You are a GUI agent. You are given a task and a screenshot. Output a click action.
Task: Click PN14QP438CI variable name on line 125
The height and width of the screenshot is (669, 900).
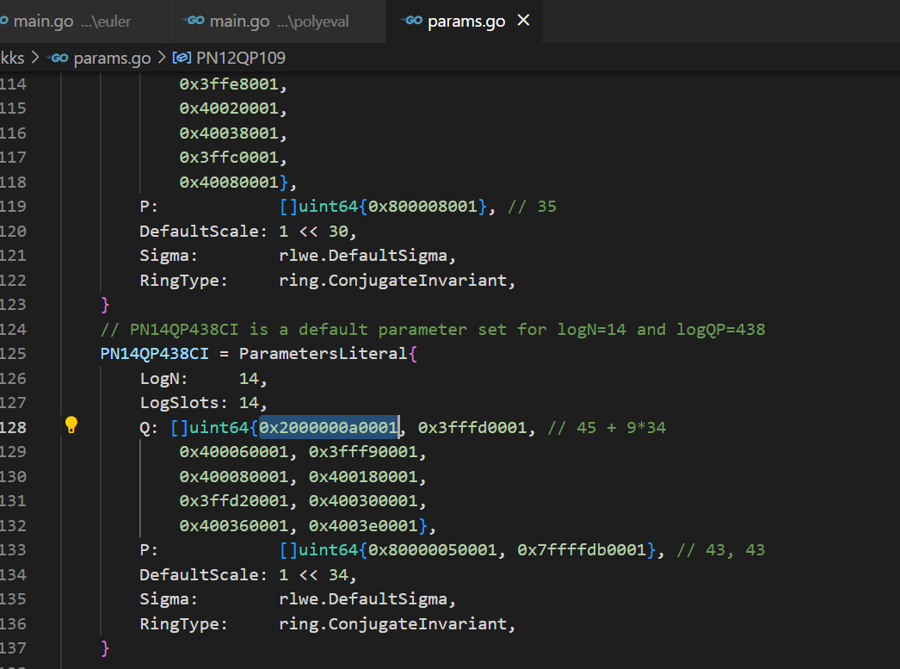click(x=154, y=354)
